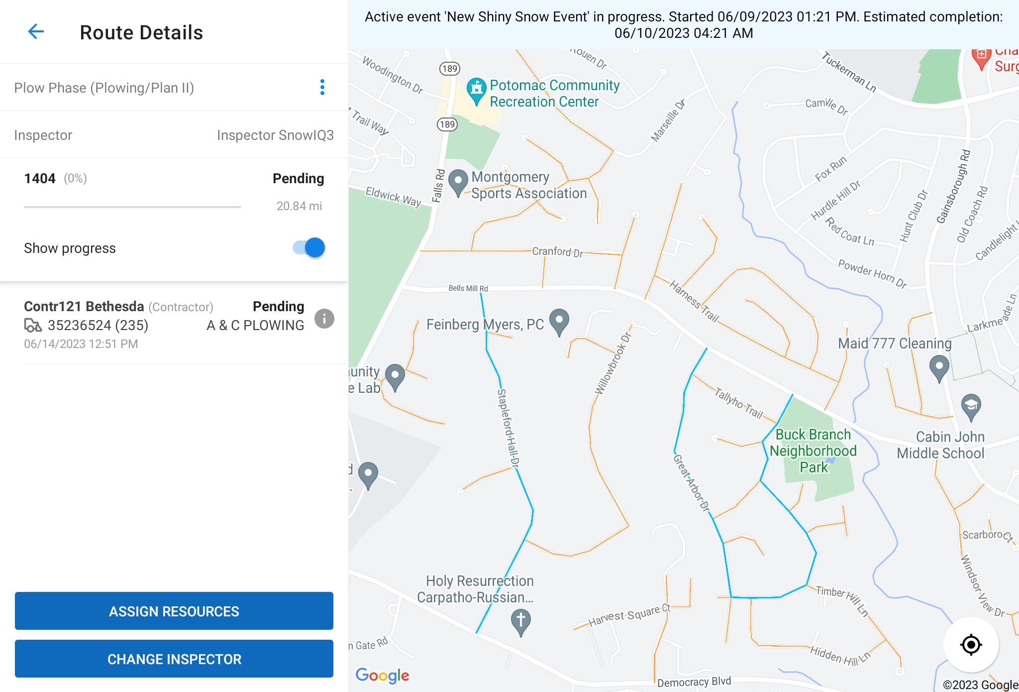Click the Google logo on the map
This screenshot has height=692, width=1019.
(x=382, y=676)
